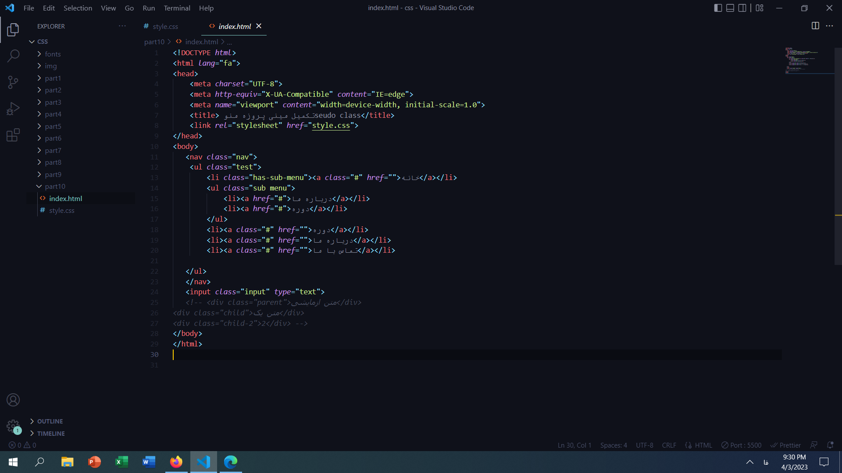Open File Explorer from the taskbar

click(x=67, y=462)
